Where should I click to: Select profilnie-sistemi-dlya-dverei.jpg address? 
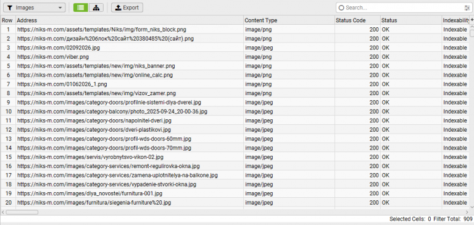109,103
